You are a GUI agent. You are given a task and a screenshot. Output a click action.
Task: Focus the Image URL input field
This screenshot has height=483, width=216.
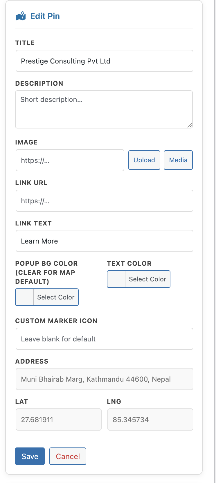pyautogui.click(x=70, y=160)
